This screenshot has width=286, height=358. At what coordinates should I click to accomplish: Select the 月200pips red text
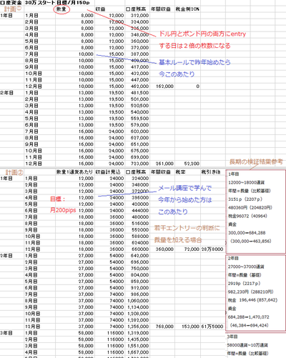click(63, 210)
